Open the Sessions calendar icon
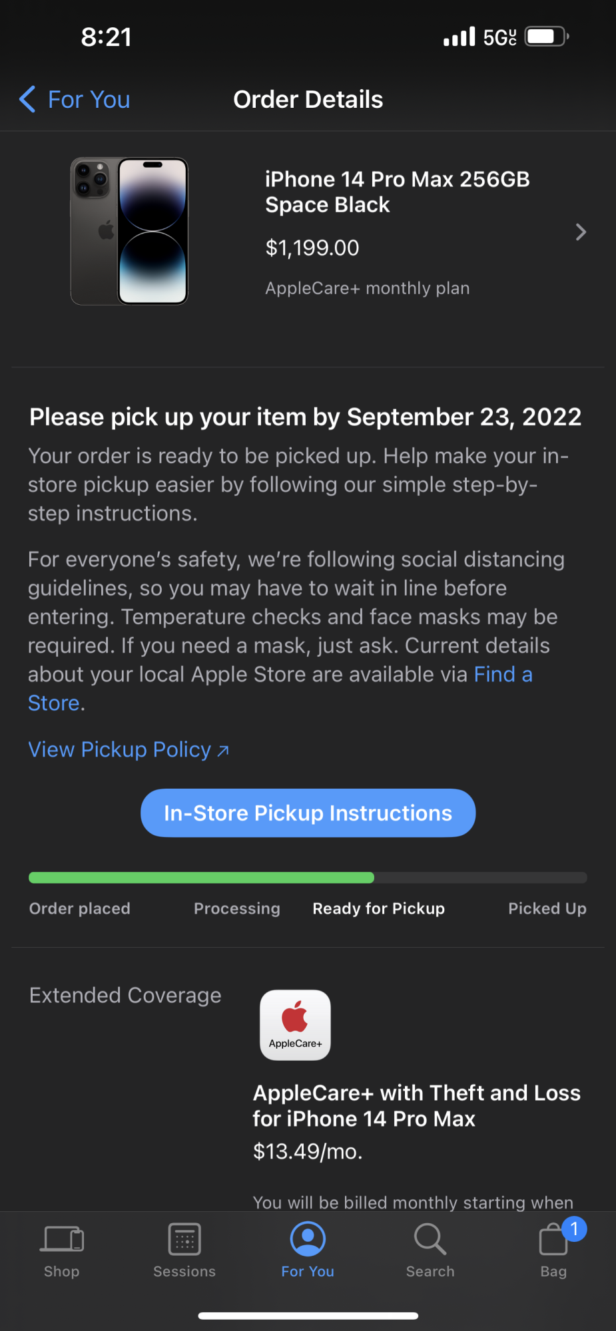The height and width of the screenshot is (1331, 616). tap(184, 1239)
